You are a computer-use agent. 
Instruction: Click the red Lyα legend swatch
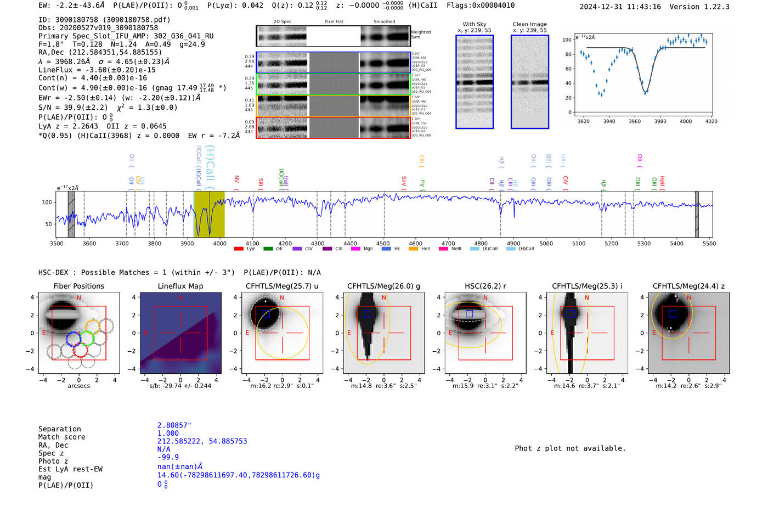pyautogui.click(x=238, y=249)
